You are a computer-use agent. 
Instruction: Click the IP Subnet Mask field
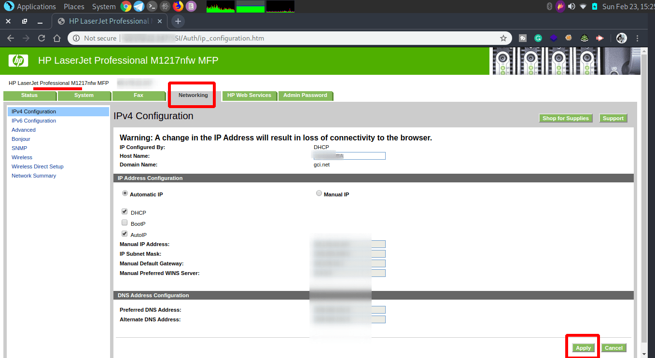point(349,254)
